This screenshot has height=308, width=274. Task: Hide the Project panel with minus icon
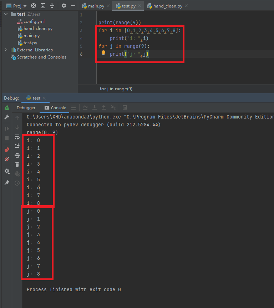point(73,6)
